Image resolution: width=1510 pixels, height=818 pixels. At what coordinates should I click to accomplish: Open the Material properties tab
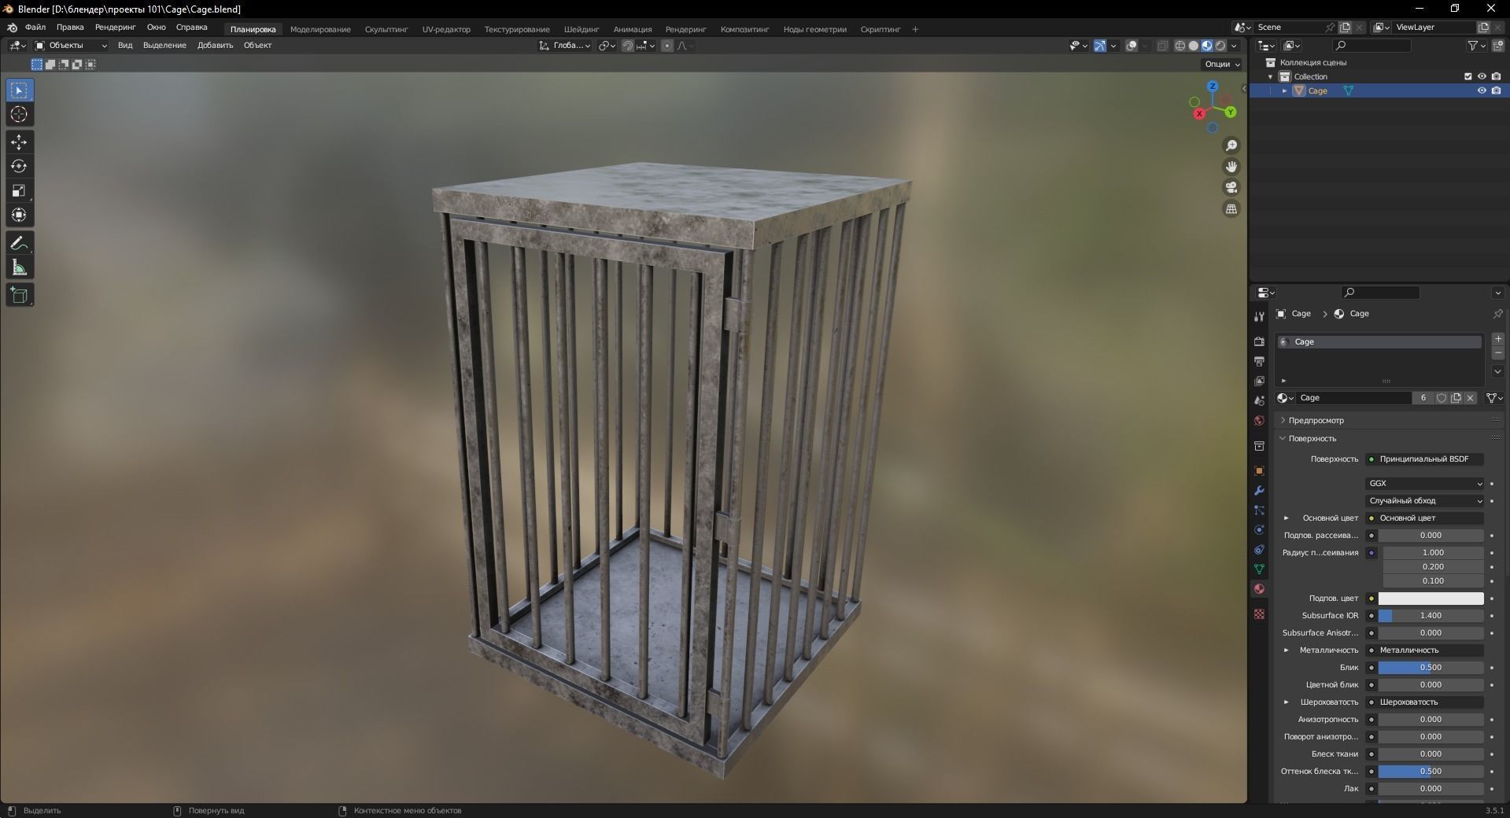pyautogui.click(x=1259, y=588)
